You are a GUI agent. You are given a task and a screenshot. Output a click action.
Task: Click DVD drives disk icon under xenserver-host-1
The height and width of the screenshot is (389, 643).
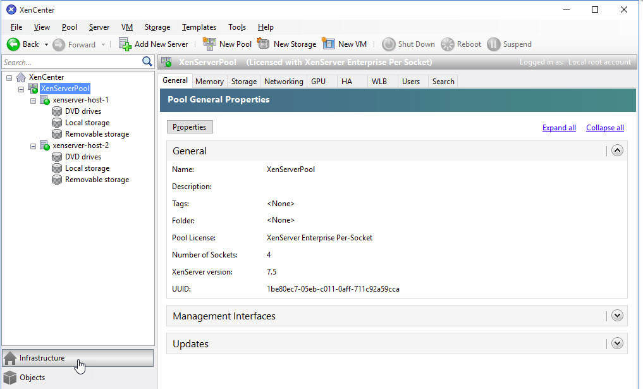click(57, 111)
